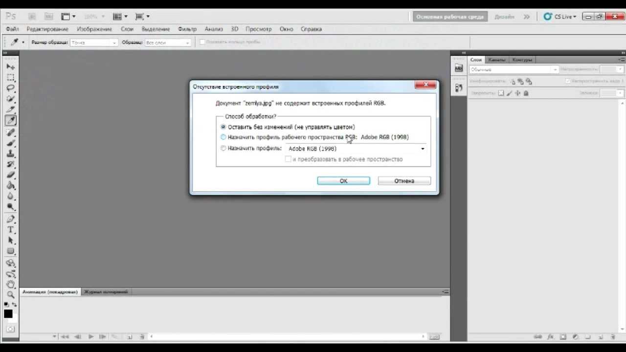Click the Отмена button
626x352 pixels.
point(404,181)
